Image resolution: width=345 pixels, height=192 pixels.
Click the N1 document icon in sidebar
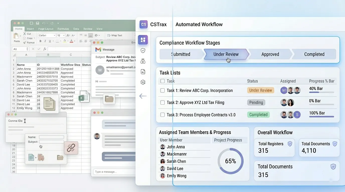[143, 72]
